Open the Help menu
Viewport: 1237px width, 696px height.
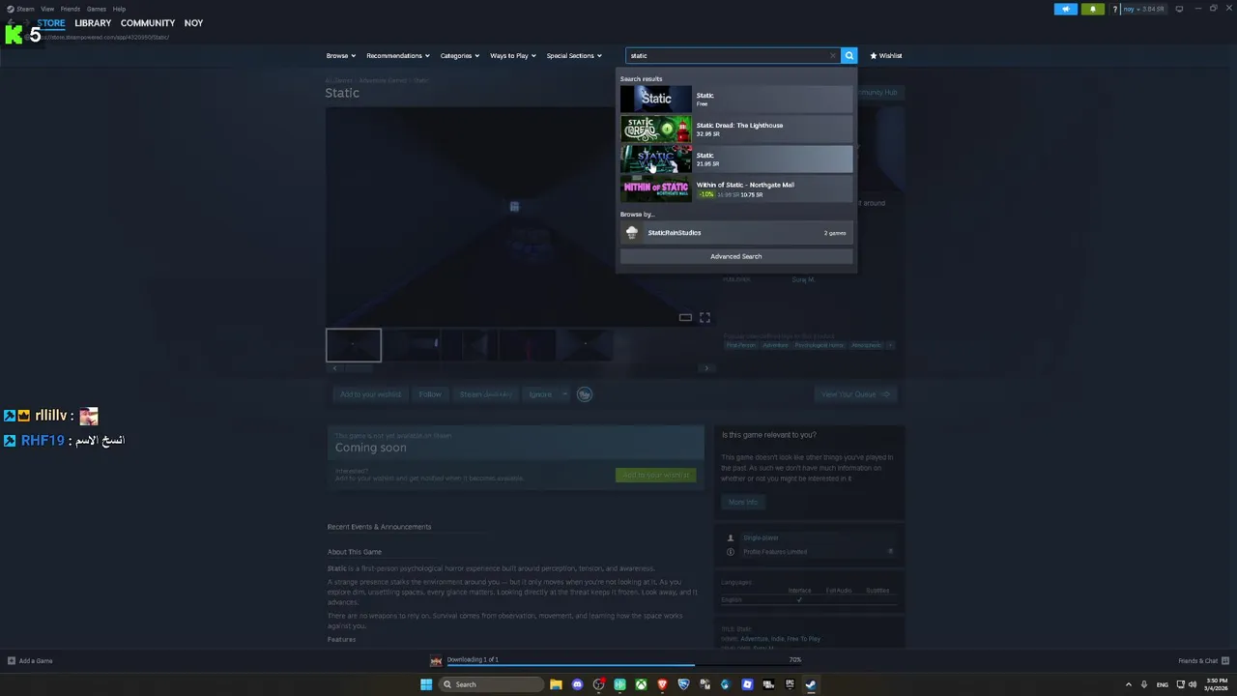[119, 9]
